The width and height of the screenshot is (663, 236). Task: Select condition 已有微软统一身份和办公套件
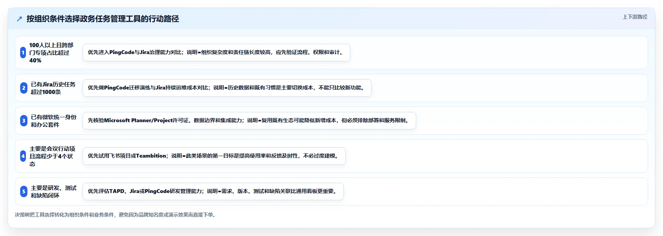coord(53,121)
